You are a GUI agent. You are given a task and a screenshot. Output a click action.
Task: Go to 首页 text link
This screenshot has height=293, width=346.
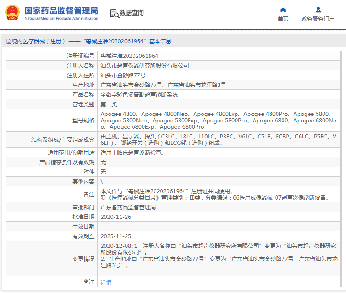point(283,19)
